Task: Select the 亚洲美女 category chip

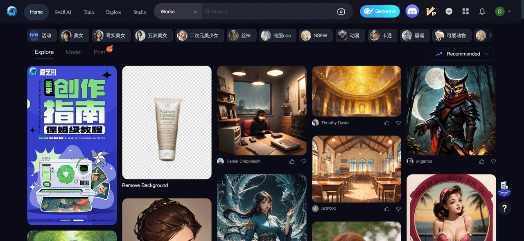Action: pos(153,36)
